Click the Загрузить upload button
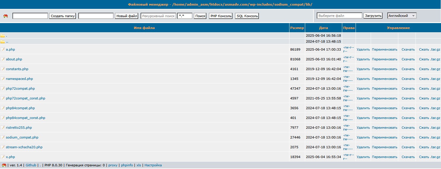This screenshot has height=169, width=441. pos(373,16)
